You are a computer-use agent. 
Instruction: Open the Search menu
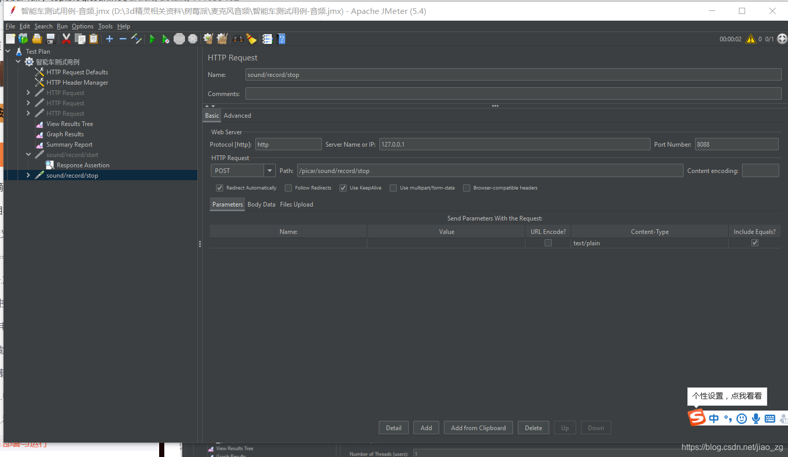pyautogui.click(x=43, y=26)
